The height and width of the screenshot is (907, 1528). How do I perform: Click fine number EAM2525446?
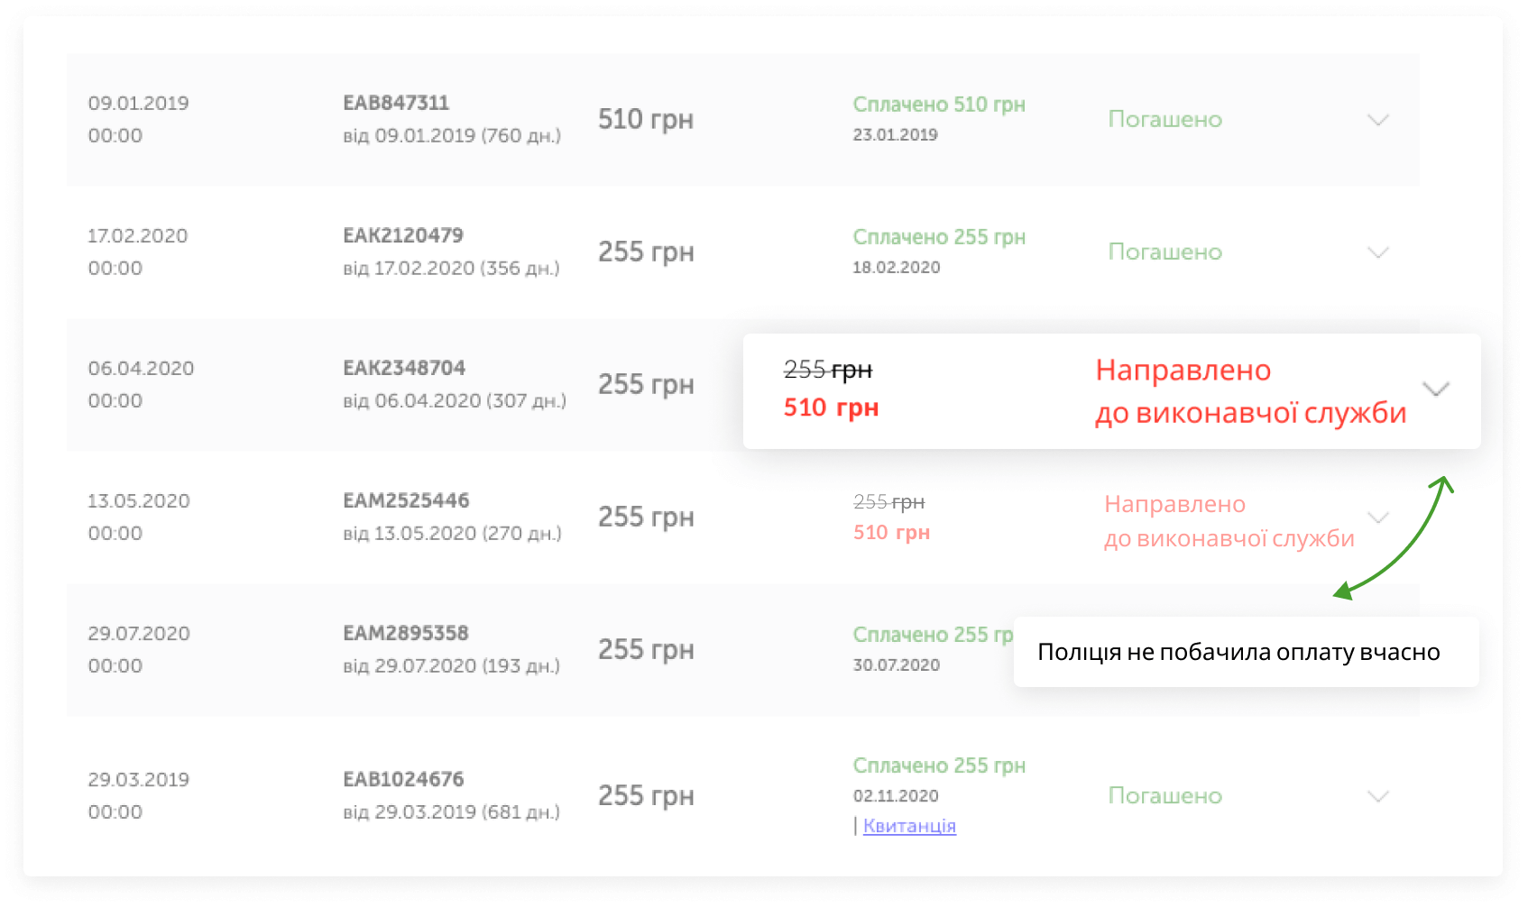pos(406,500)
